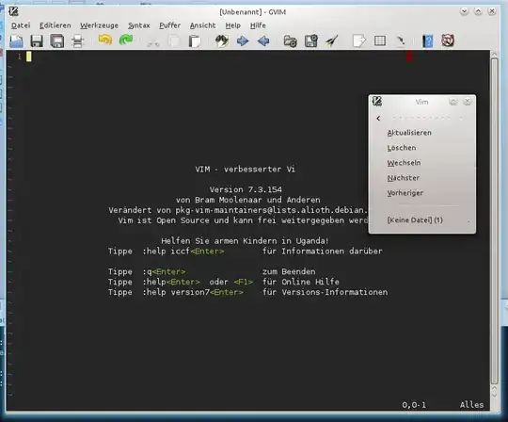
Task: Click the 'für Online Hilfe' text
Action: point(301,282)
